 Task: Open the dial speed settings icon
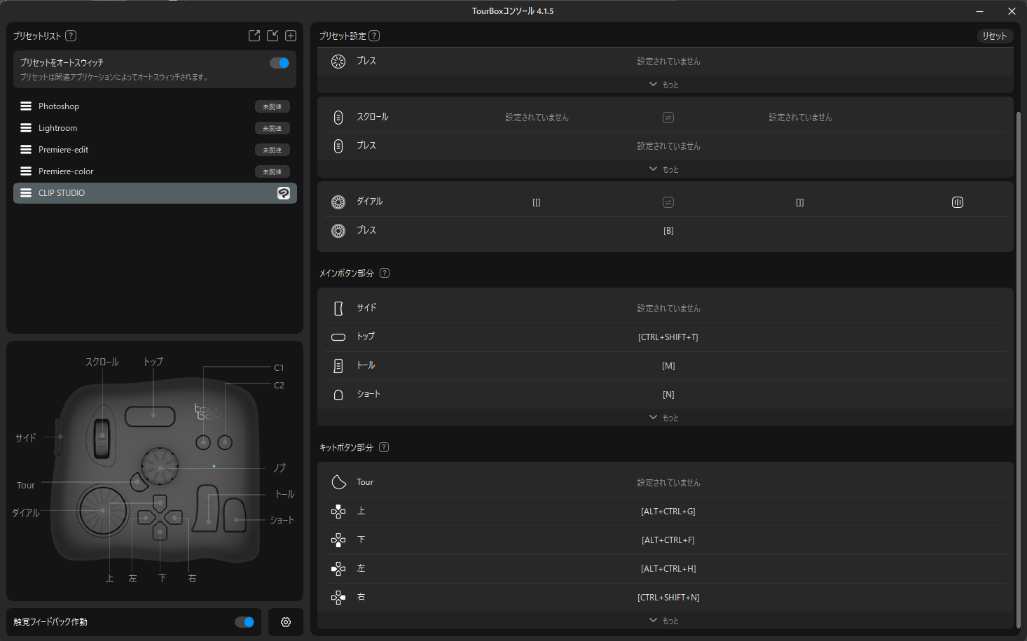click(958, 202)
